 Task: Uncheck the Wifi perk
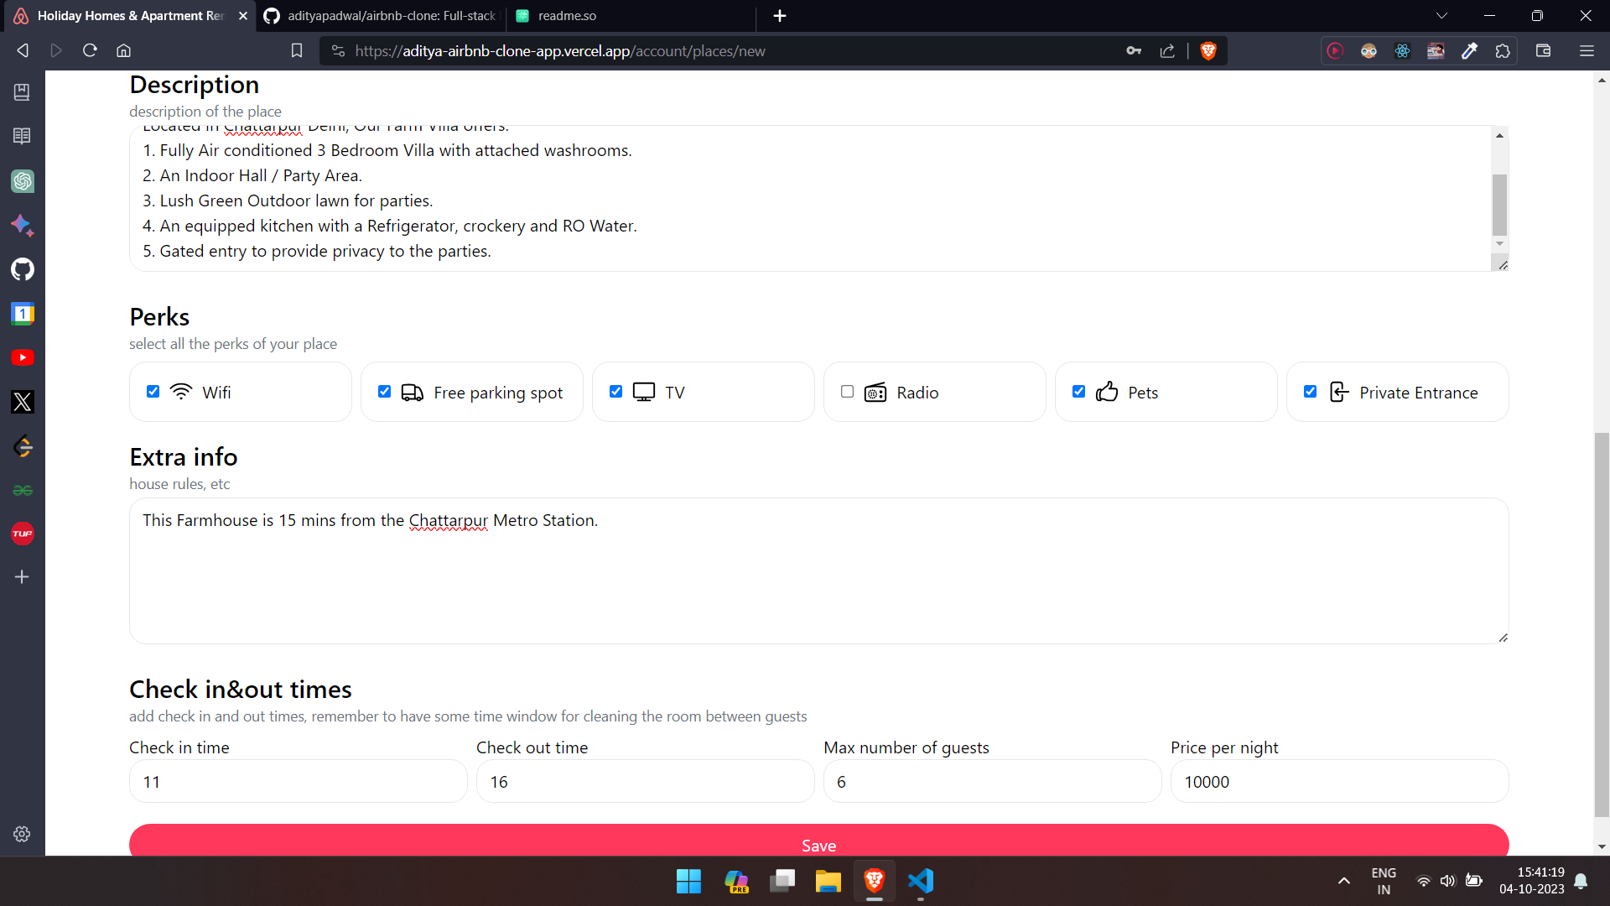click(153, 392)
